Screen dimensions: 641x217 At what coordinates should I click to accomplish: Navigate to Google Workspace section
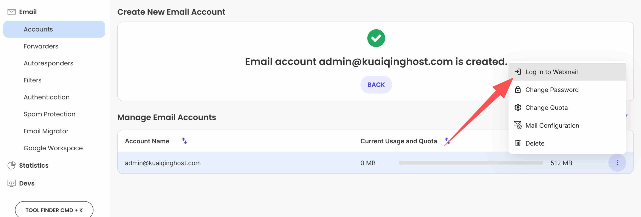point(53,148)
